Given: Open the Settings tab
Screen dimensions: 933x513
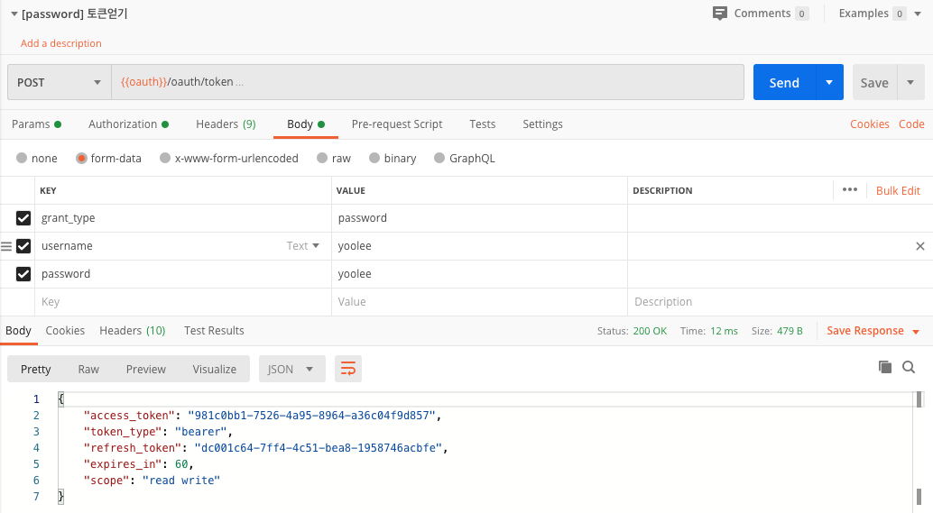Looking at the screenshot, I should [542, 124].
